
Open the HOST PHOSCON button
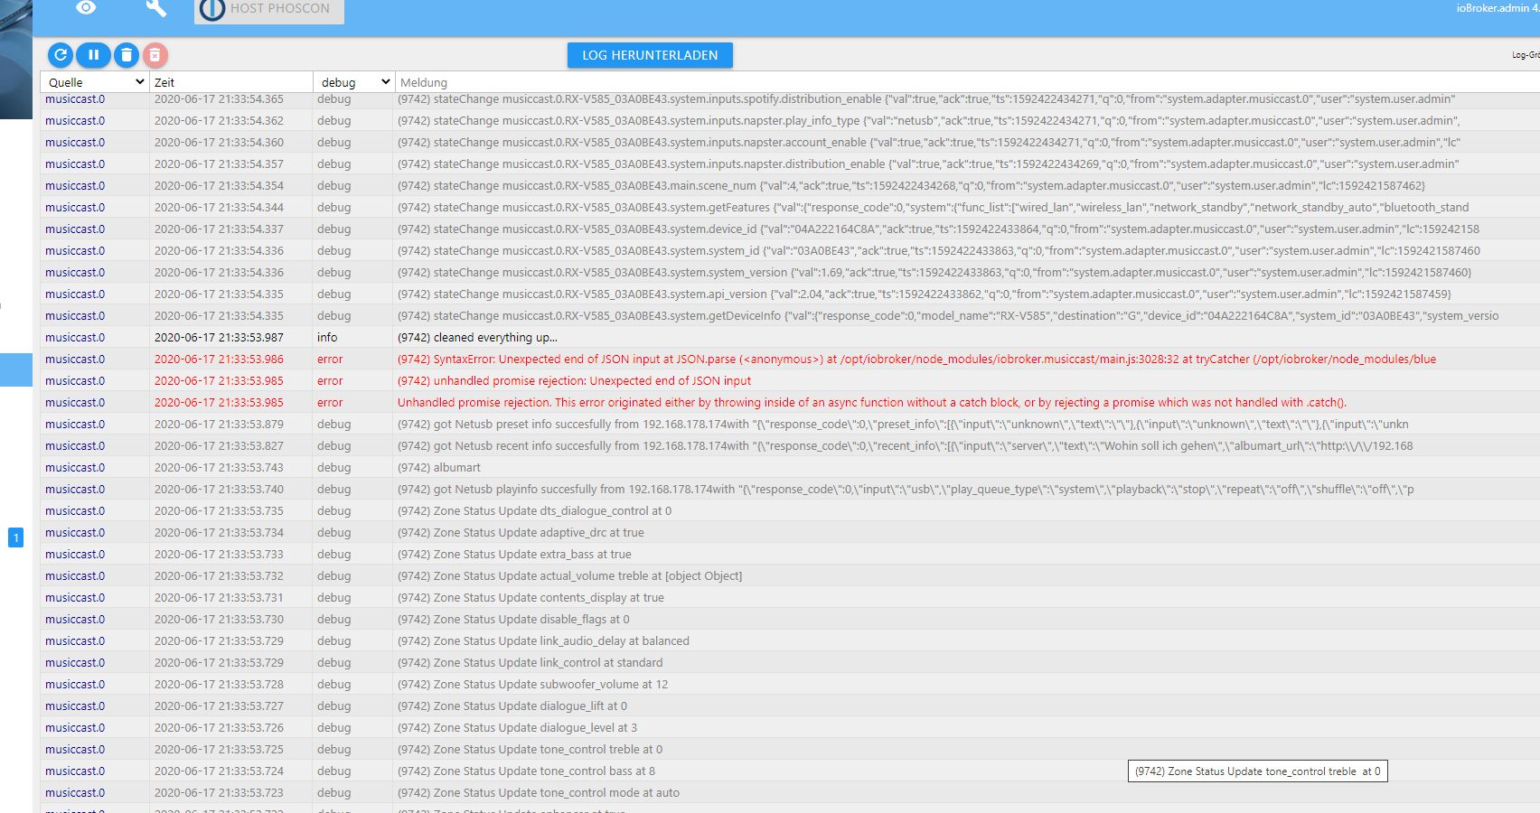(x=268, y=10)
